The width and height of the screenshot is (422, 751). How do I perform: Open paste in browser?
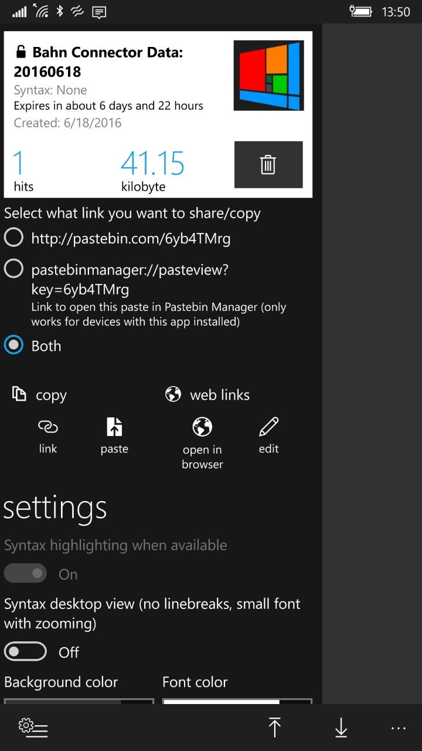pos(202,442)
